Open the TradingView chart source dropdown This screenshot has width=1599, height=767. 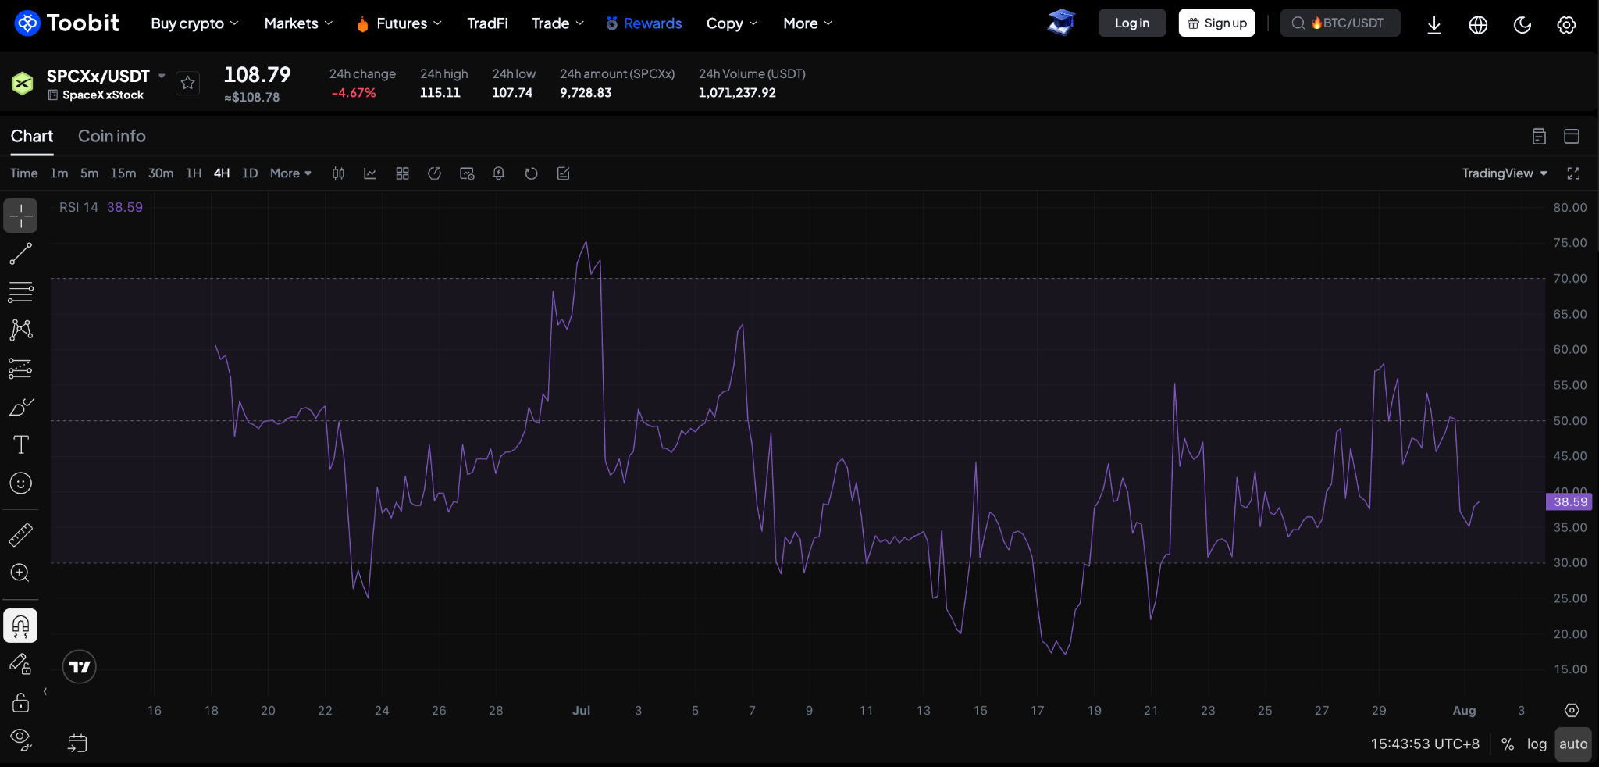[x=1505, y=173]
